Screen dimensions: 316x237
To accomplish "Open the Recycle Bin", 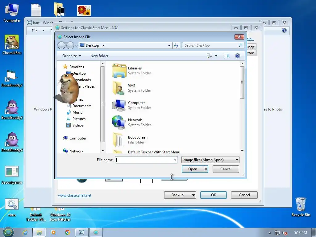I will [x=301, y=207].
